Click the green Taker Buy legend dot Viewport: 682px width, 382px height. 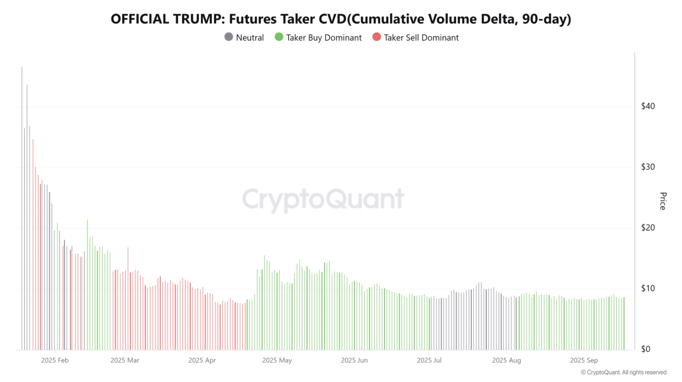[278, 37]
